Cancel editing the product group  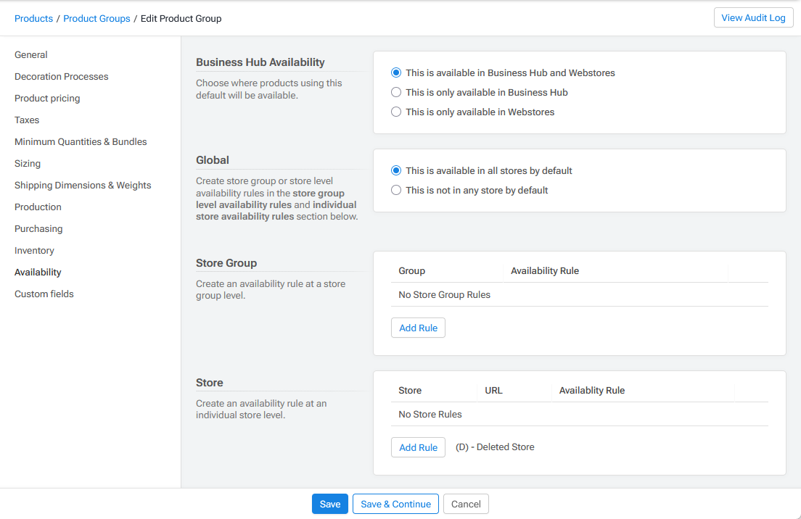pyautogui.click(x=465, y=504)
